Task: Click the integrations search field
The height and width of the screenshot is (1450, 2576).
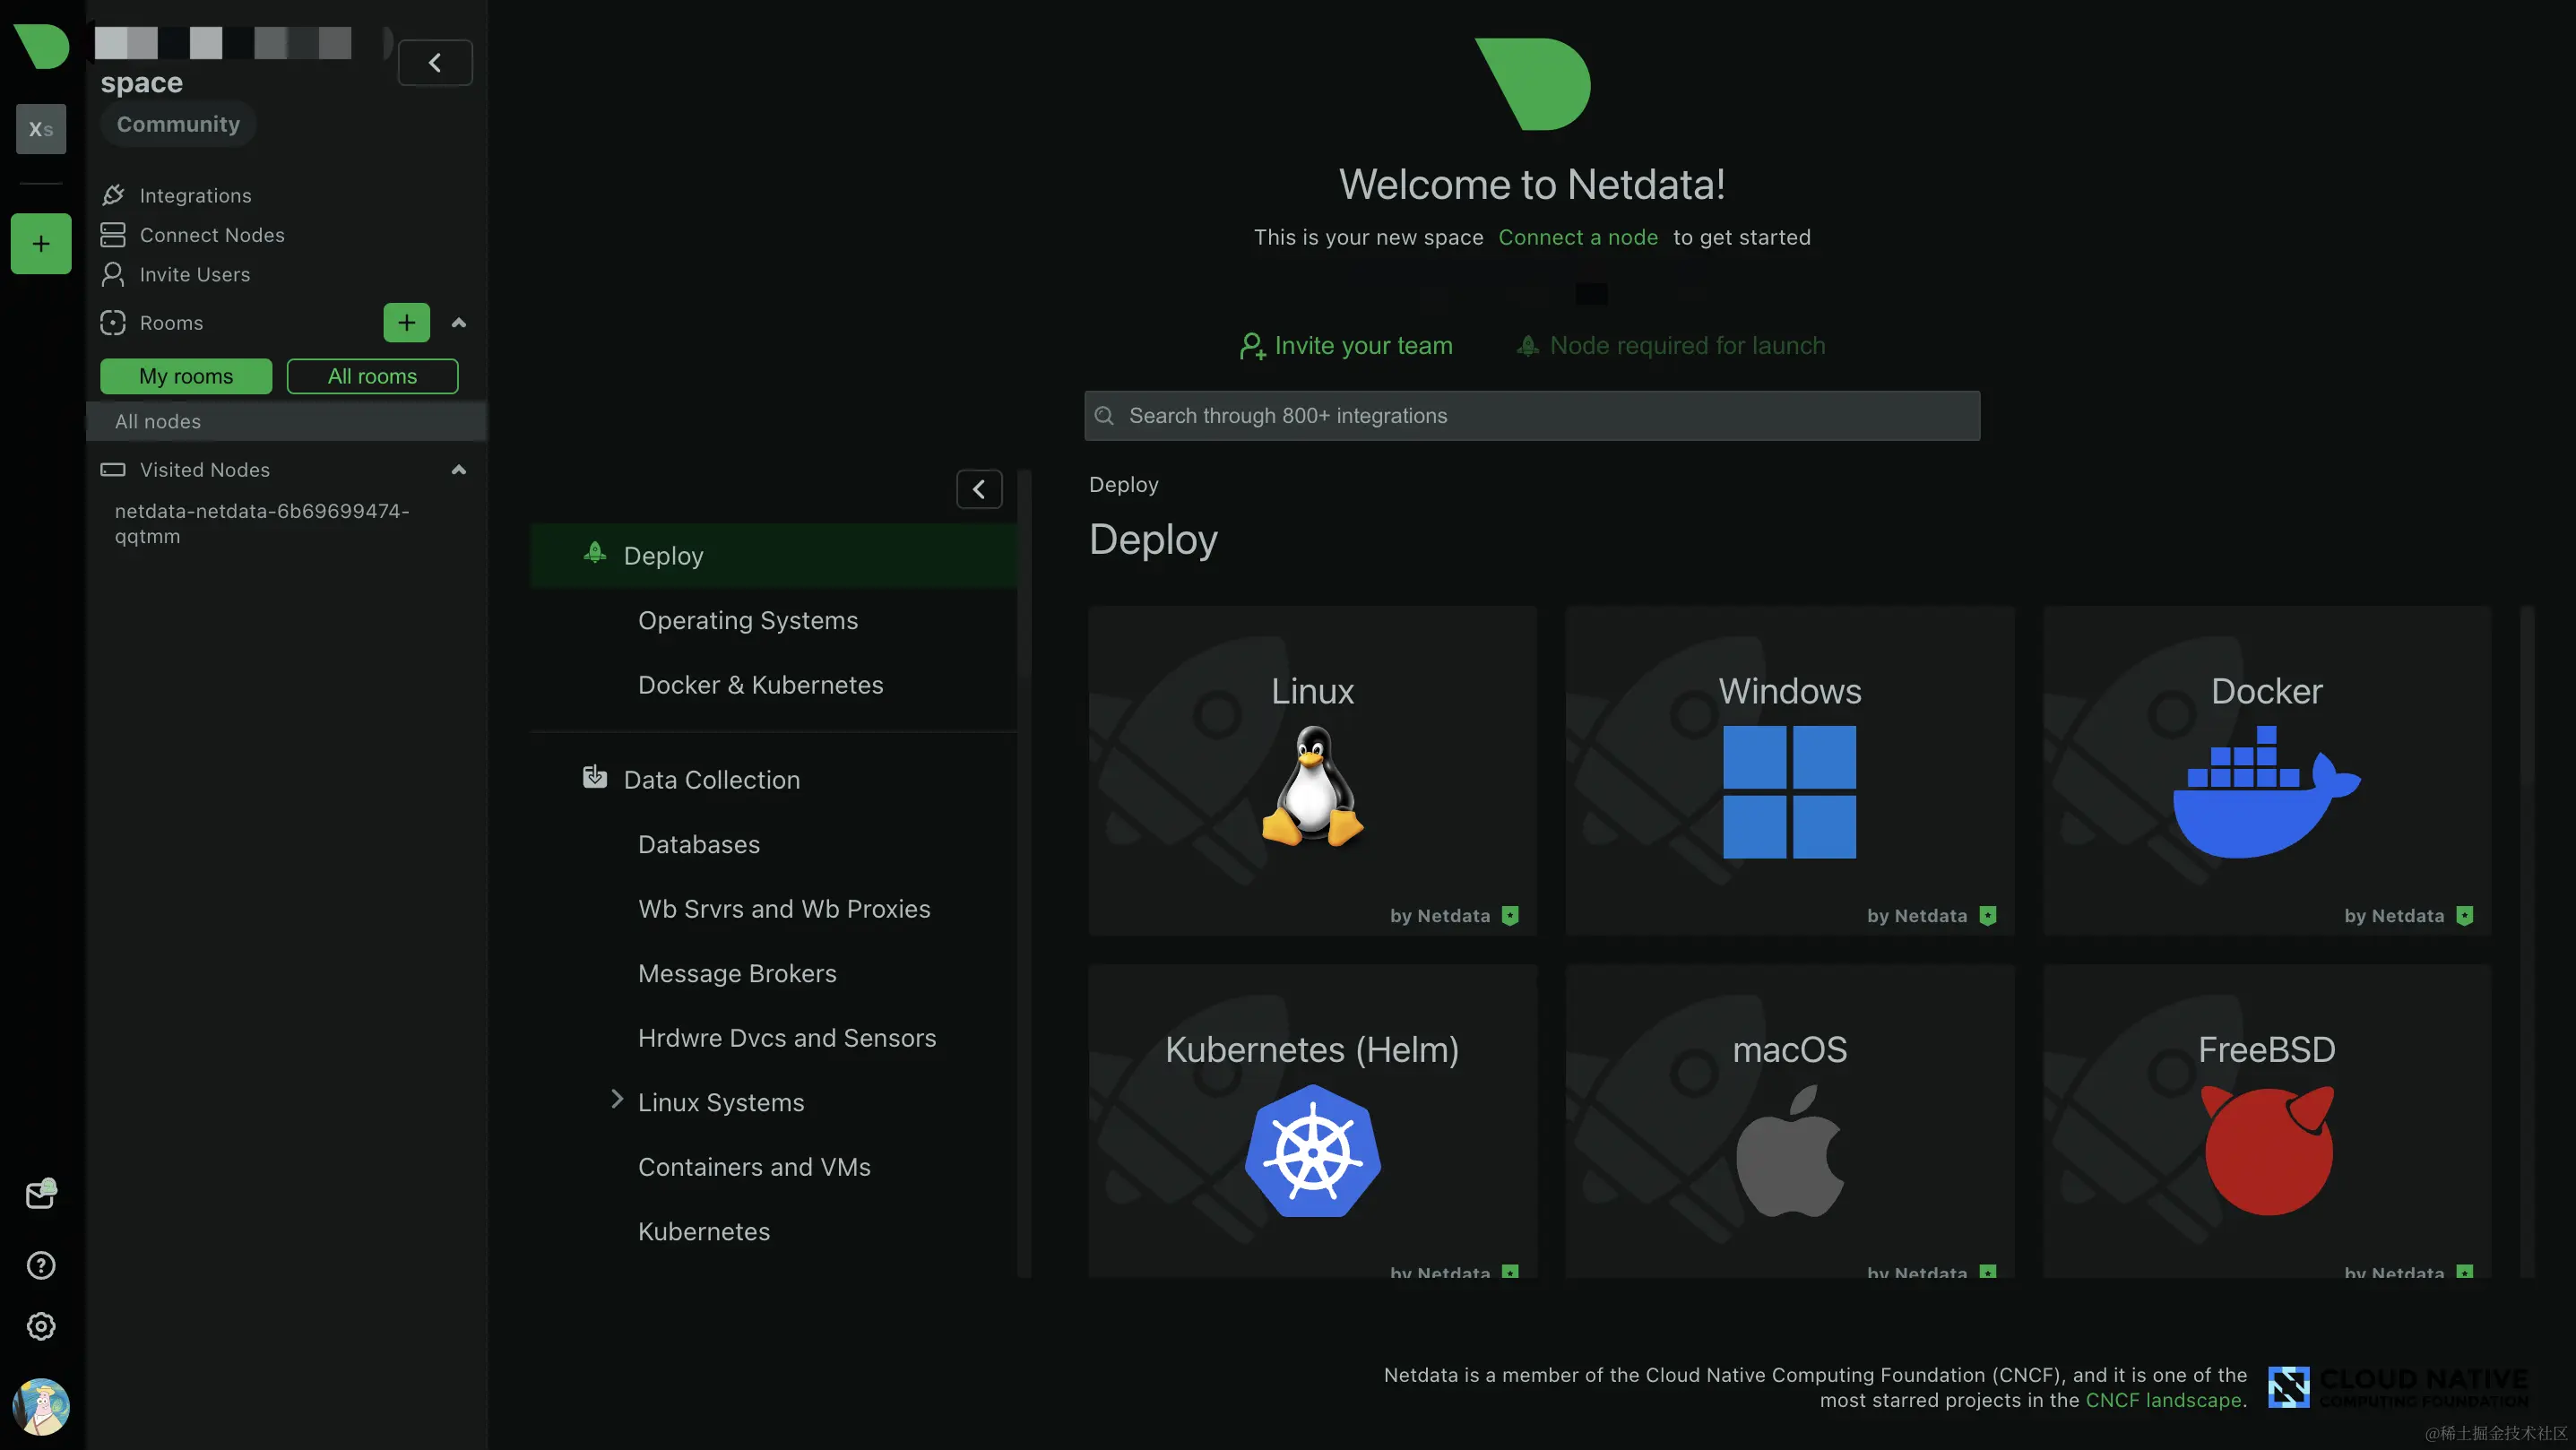Action: (x=1532, y=415)
